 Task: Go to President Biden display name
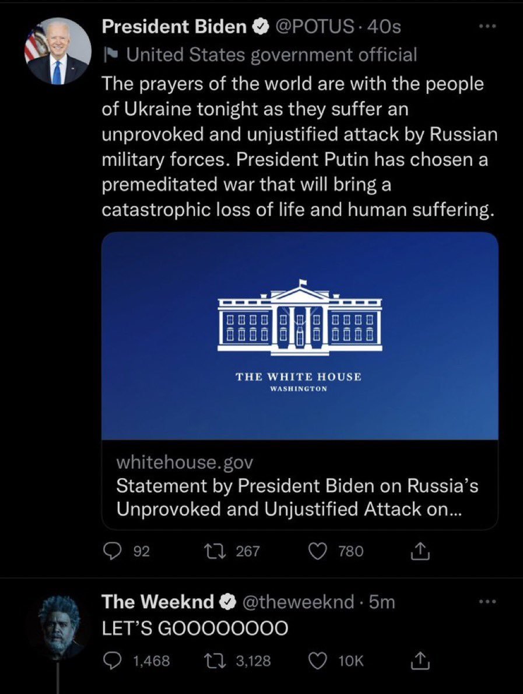pos(174,27)
